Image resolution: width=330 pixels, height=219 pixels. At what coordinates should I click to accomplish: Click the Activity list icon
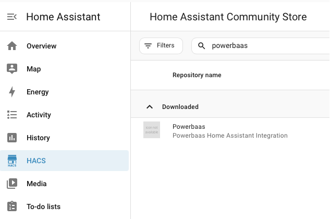(12, 115)
